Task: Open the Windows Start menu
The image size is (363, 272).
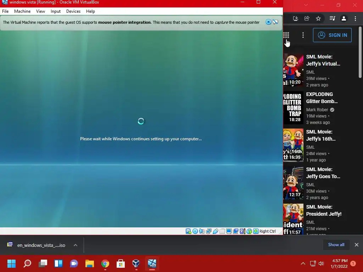Action: pyautogui.click(x=12, y=263)
